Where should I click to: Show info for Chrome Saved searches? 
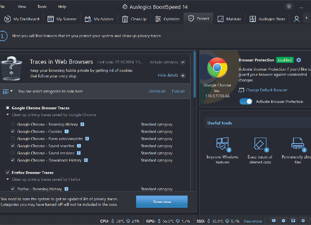(x=79, y=146)
